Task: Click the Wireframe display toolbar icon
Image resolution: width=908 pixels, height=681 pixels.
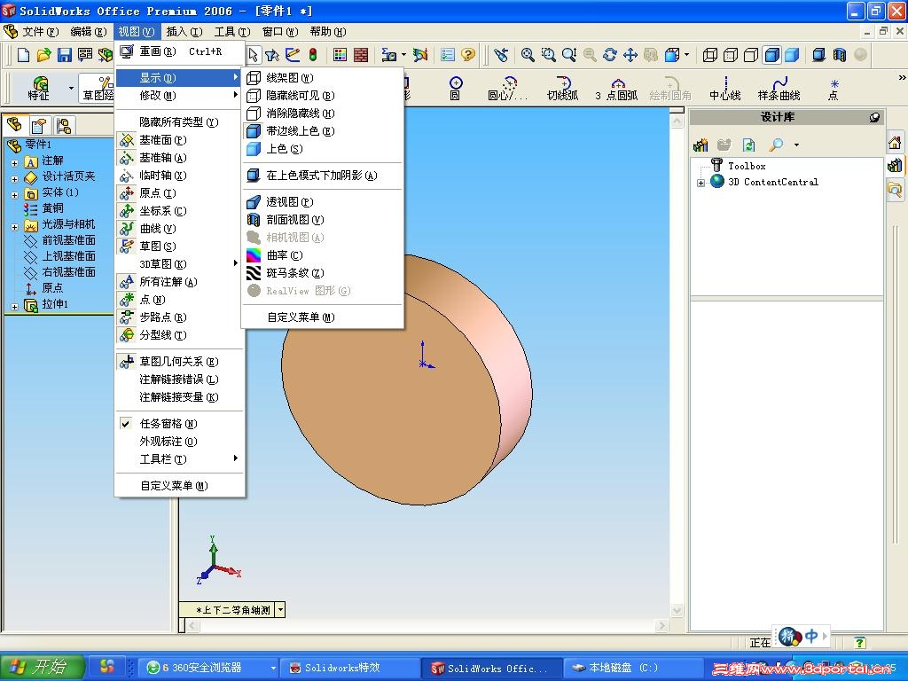Action: [x=710, y=55]
